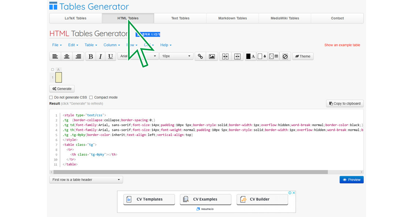The height and width of the screenshot is (217, 413).
Task: Click the style type="text/css" code line
Action: [x=84, y=115]
